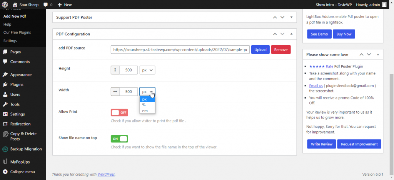Click the Write Review button
The width and height of the screenshot is (394, 180).
click(x=321, y=144)
